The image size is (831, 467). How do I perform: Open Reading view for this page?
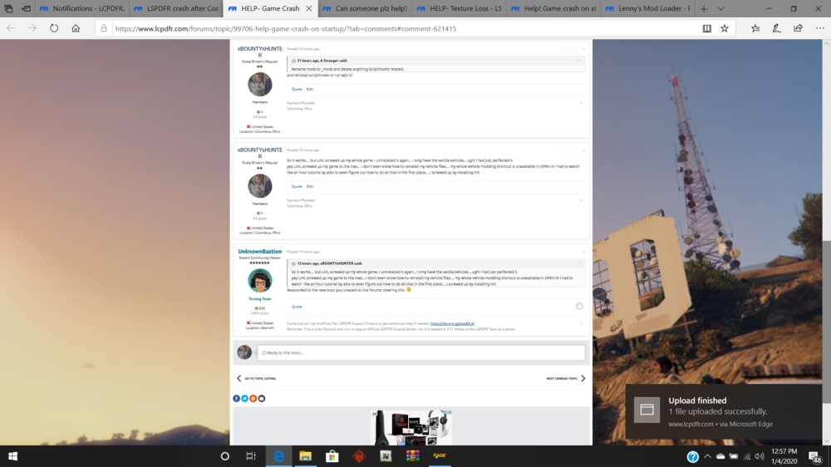click(707, 28)
